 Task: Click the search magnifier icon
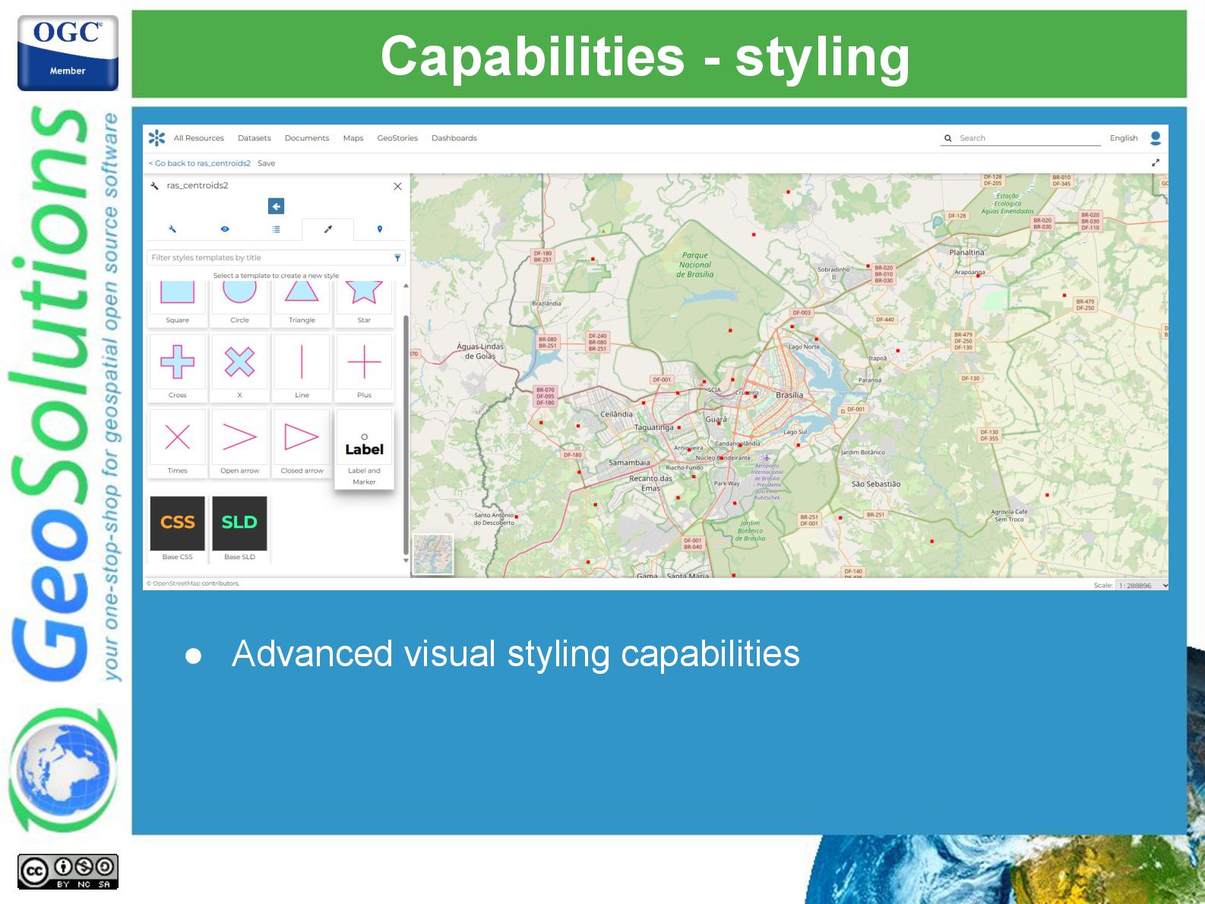coord(947,138)
